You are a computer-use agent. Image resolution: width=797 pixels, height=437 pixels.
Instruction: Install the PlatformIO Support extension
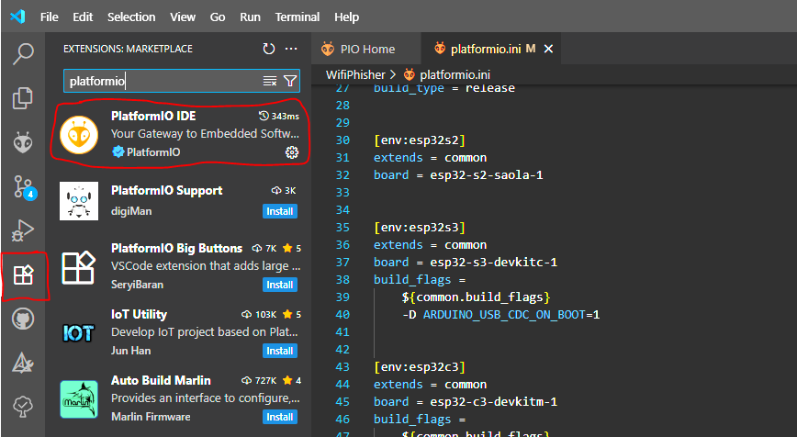(280, 211)
